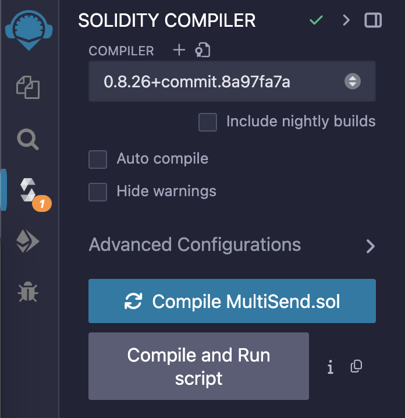Open Deploy and Run Transactions icon
The height and width of the screenshot is (418, 405).
(x=27, y=241)
